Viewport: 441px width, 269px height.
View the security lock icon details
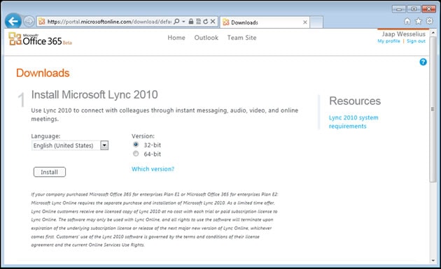pos(191,22)
